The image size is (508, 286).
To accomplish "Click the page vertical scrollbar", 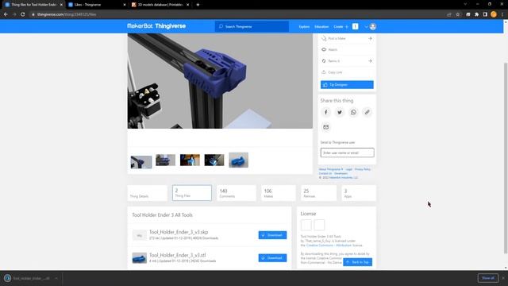I will [506, 158].
